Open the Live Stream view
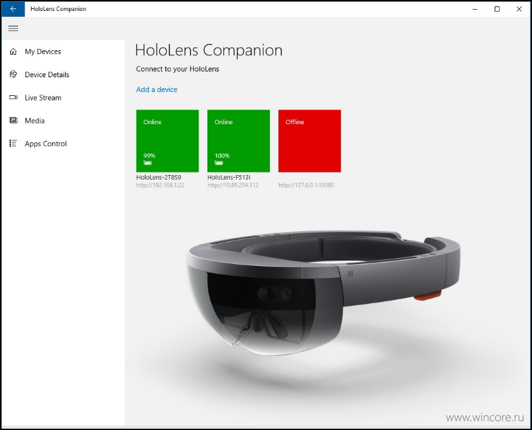Image resolution: width=532 pixels, height=430 pixels. pos(63,98)
